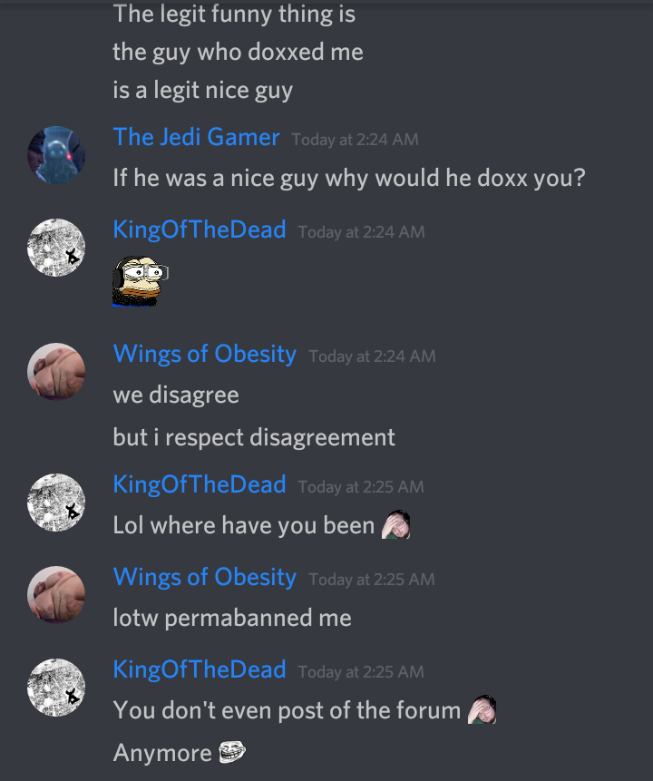Select the message 'but i respect disagreement'
The height and width of the screenshot is (781, 653).
coord(254,437)
